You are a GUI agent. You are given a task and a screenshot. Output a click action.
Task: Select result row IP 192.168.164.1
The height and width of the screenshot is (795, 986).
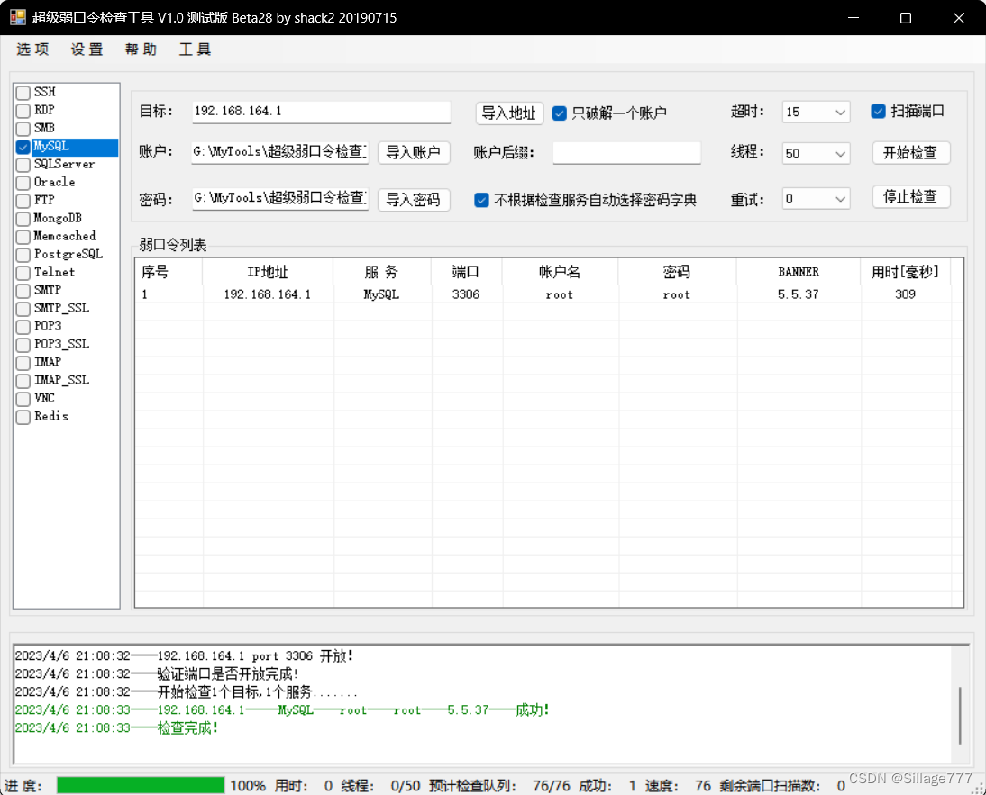[x=268, y=294]
